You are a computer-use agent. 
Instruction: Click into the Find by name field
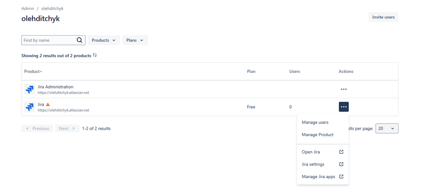(48, 40)
